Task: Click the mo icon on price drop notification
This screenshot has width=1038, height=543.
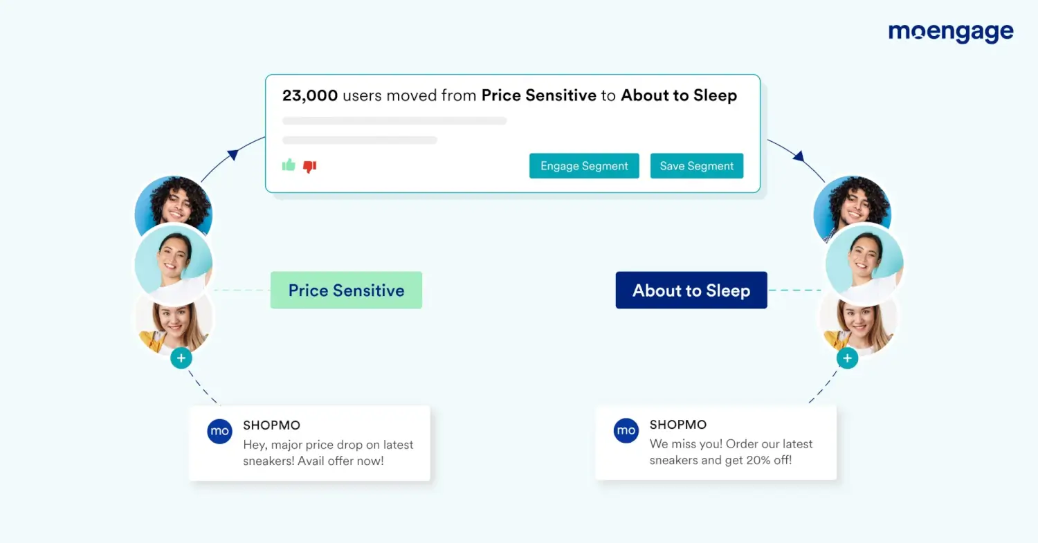Action: tap(220, 431)
